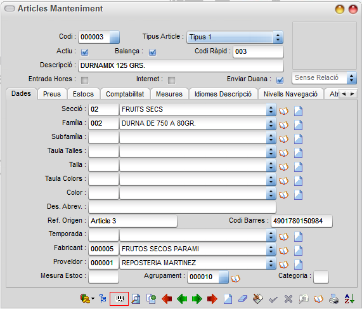Open lookup book icon next to Agrupament
The height and width of the screenshot is (309, 362).
pyautogui.click(x=235, y=279)
